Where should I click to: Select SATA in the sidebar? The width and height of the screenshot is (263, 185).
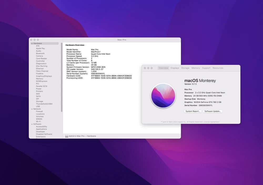click(38, 96)
